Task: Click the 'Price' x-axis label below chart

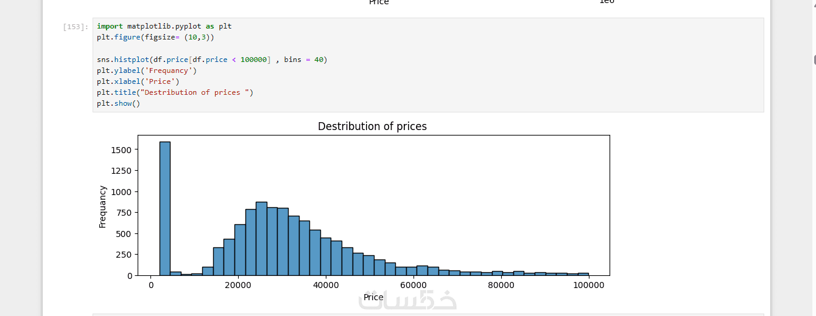Action: pyautogui.click(x=373, y=297)
